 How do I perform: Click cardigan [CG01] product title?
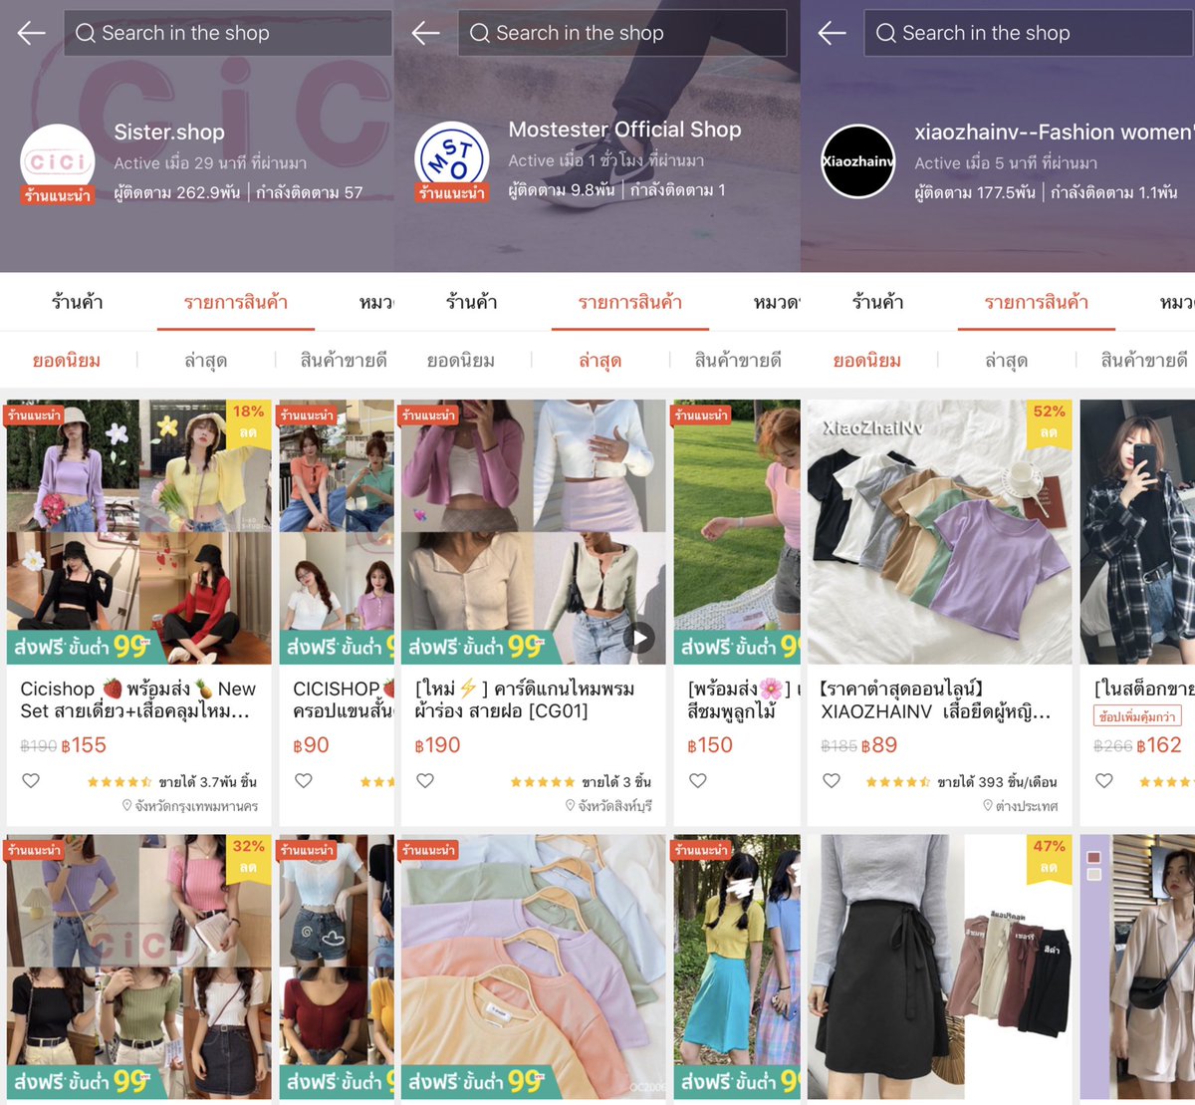point(525,699)
